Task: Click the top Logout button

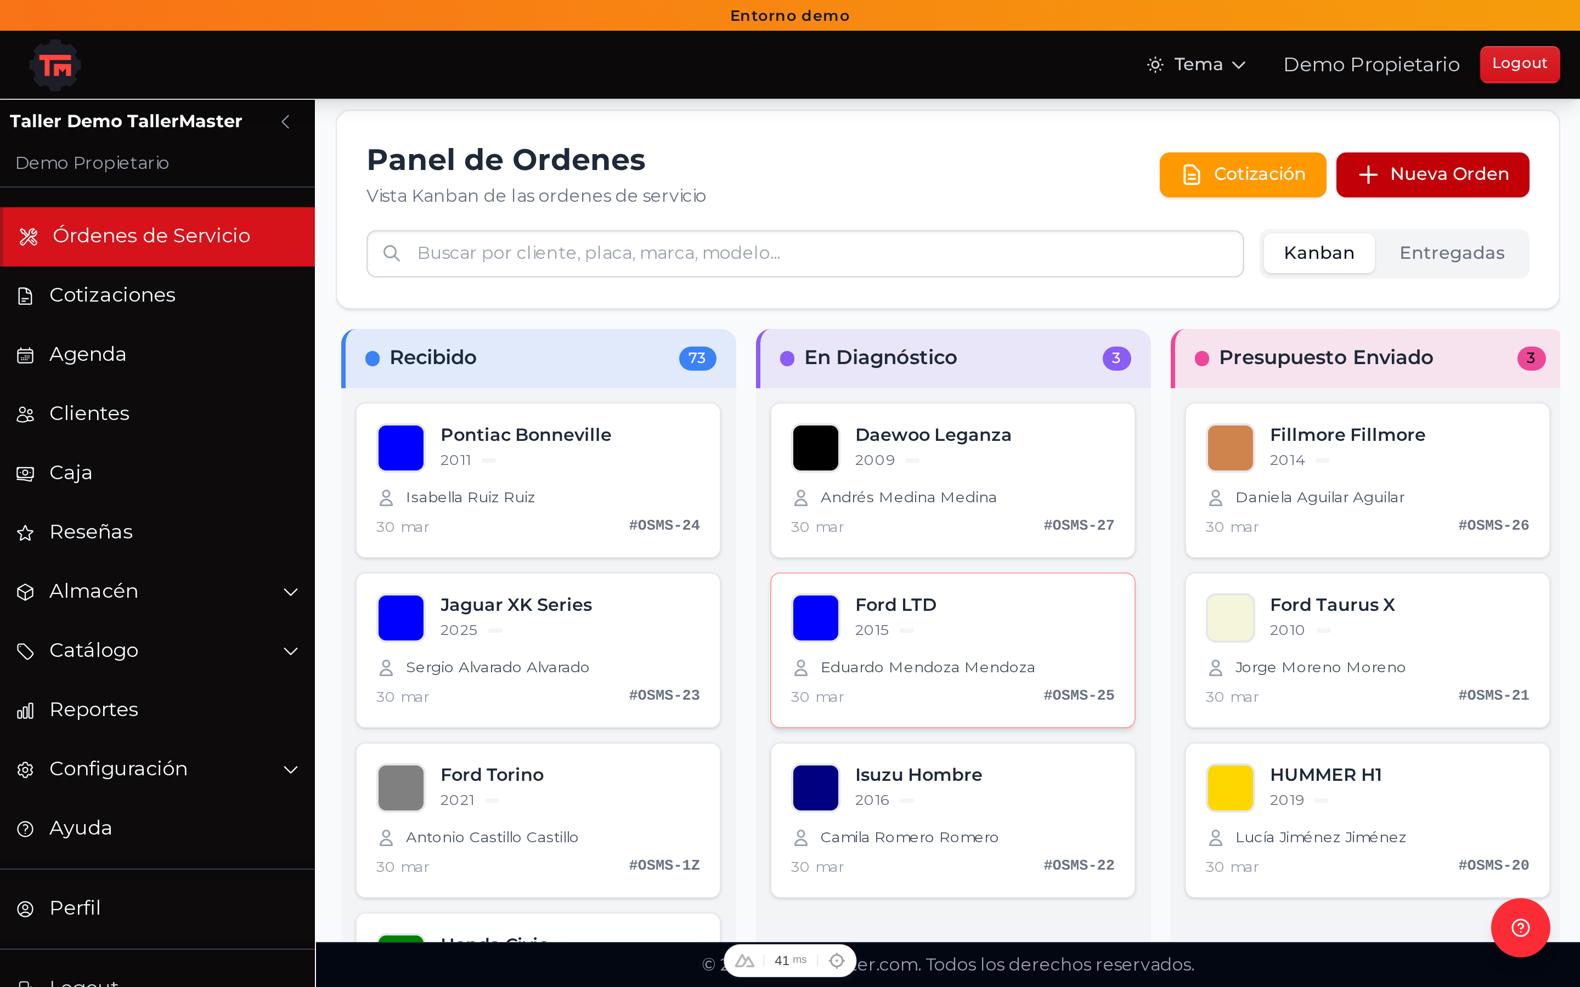Action: (x=1519, y=64)
